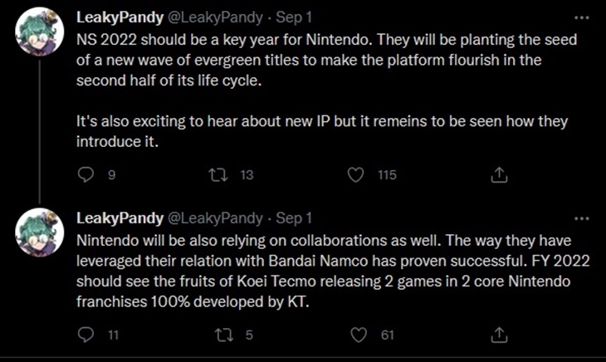Like the tweet with 61 likes

coord(359,335)
